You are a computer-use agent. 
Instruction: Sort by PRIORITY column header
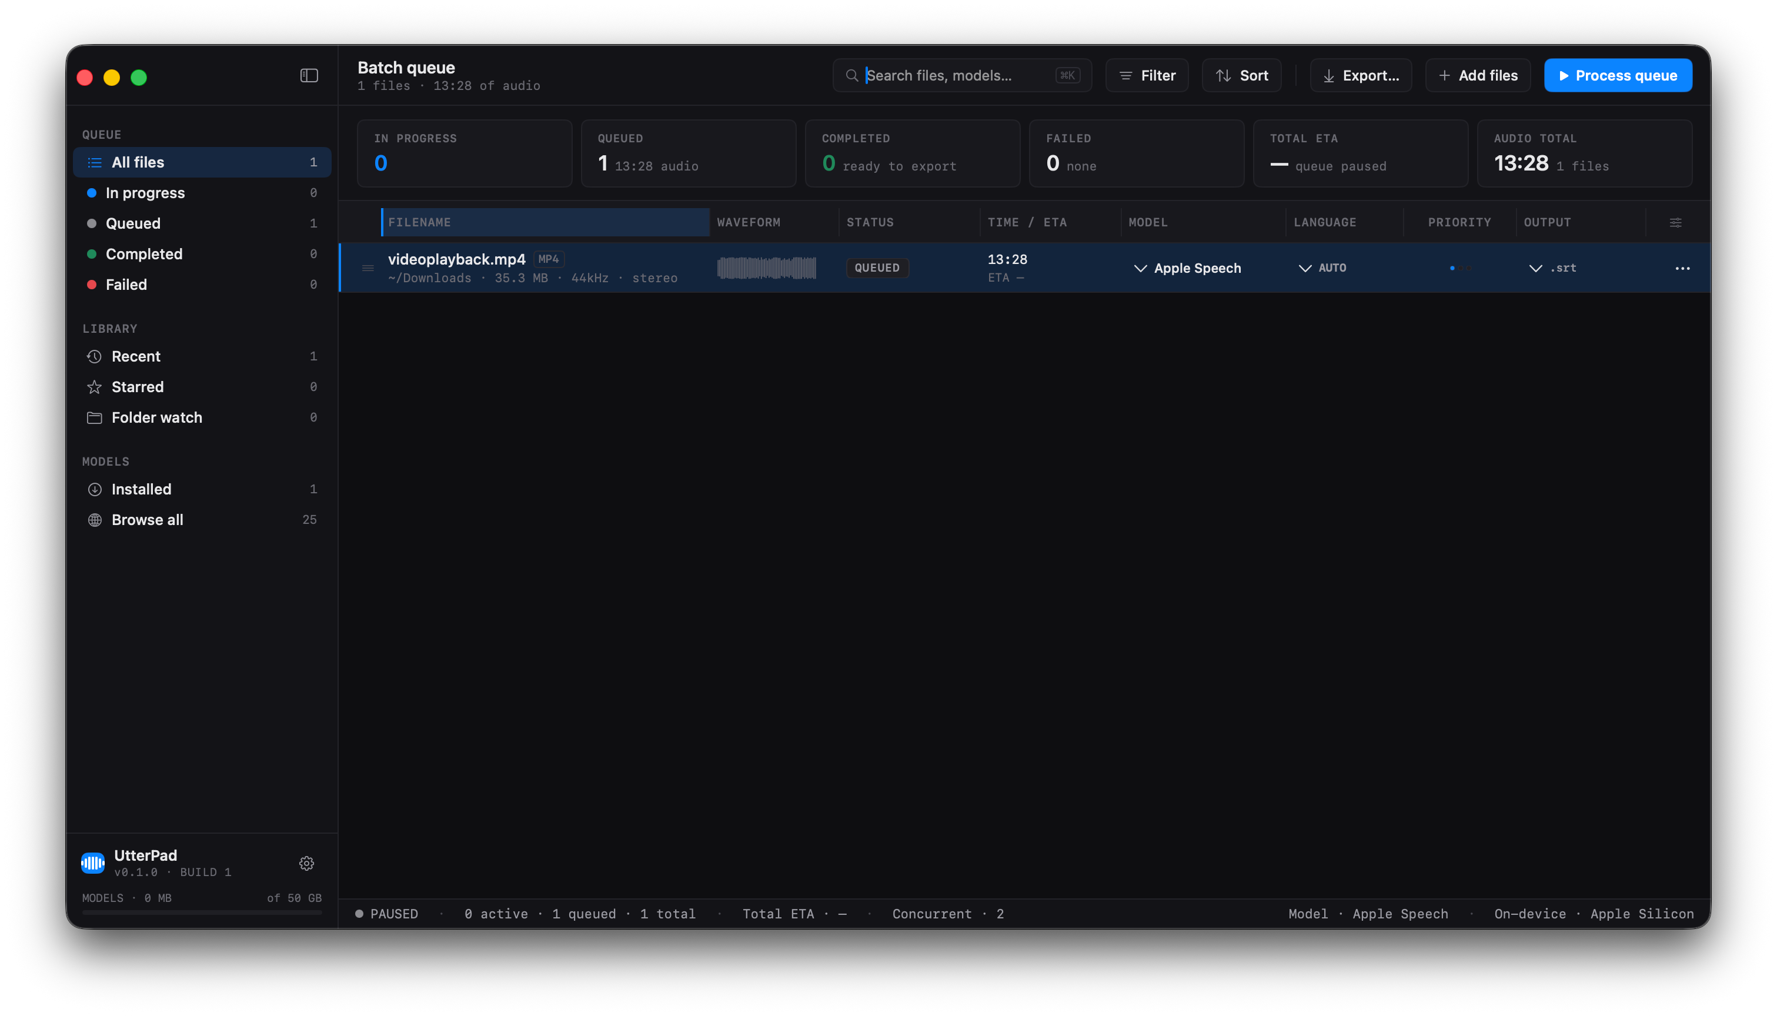coord(1459,223)
